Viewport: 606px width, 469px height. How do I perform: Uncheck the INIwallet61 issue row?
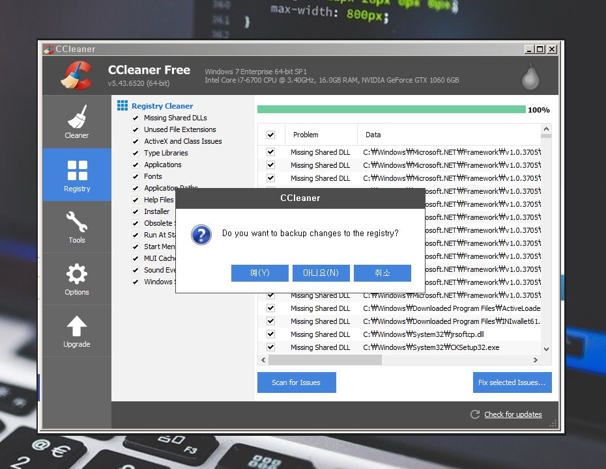click(x=270, y=321)
